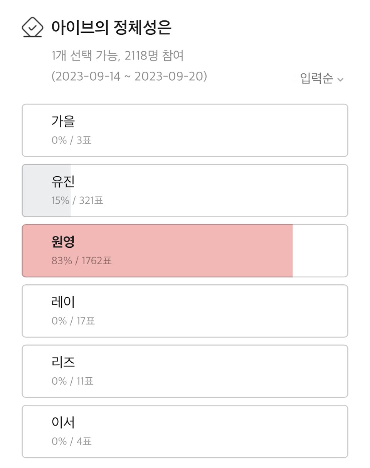Viewport: 370px width, 468px height.
Task: Select the 가을 poll option
Action: click(185, 130)
